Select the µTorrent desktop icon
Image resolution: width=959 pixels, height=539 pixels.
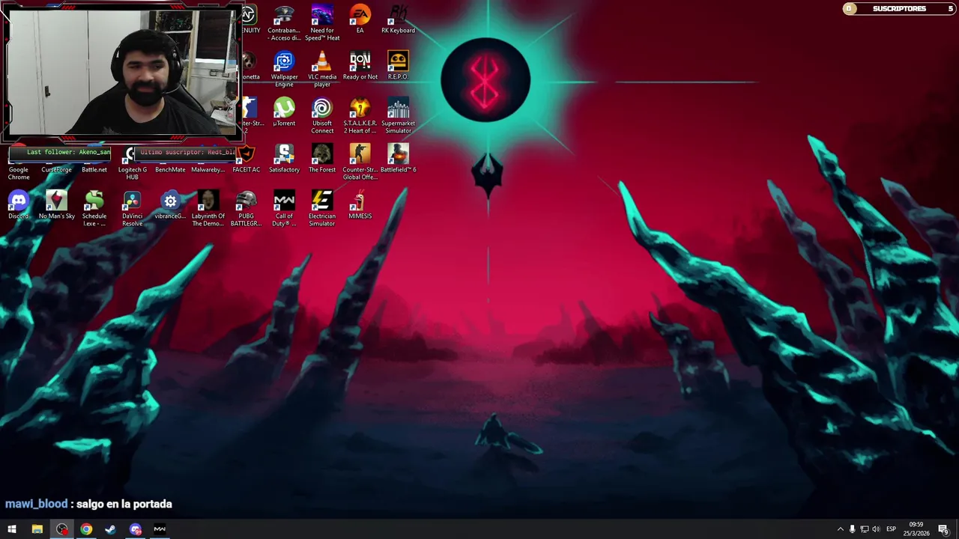[284, 112]
